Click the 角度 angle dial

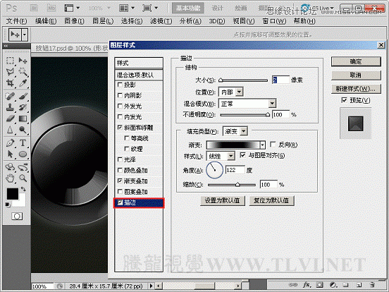coord(215,170)
